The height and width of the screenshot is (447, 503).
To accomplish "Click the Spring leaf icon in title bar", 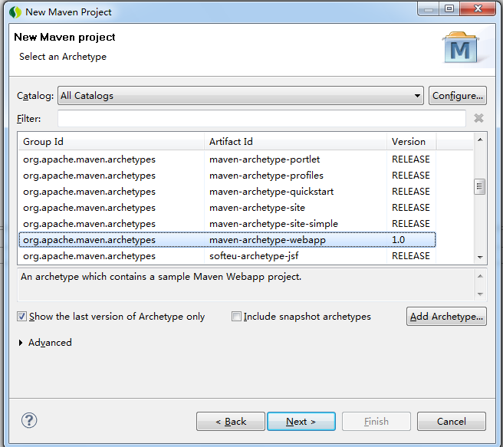I will tap(15, 12).
